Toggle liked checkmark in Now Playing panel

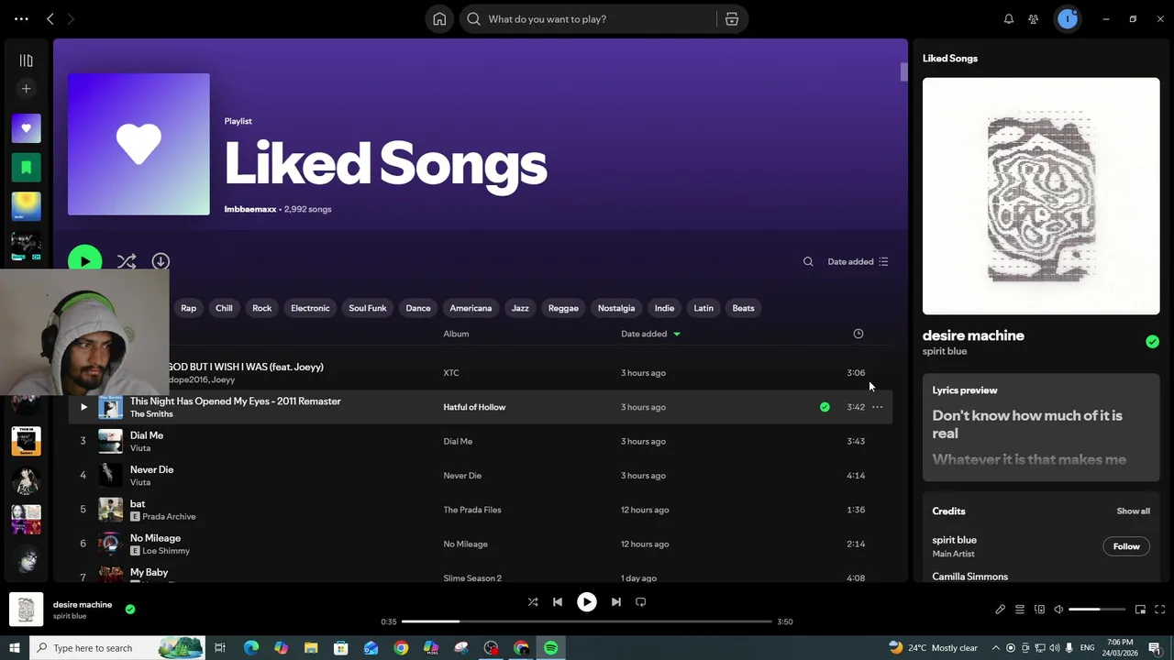click(x=1152, y=342)
